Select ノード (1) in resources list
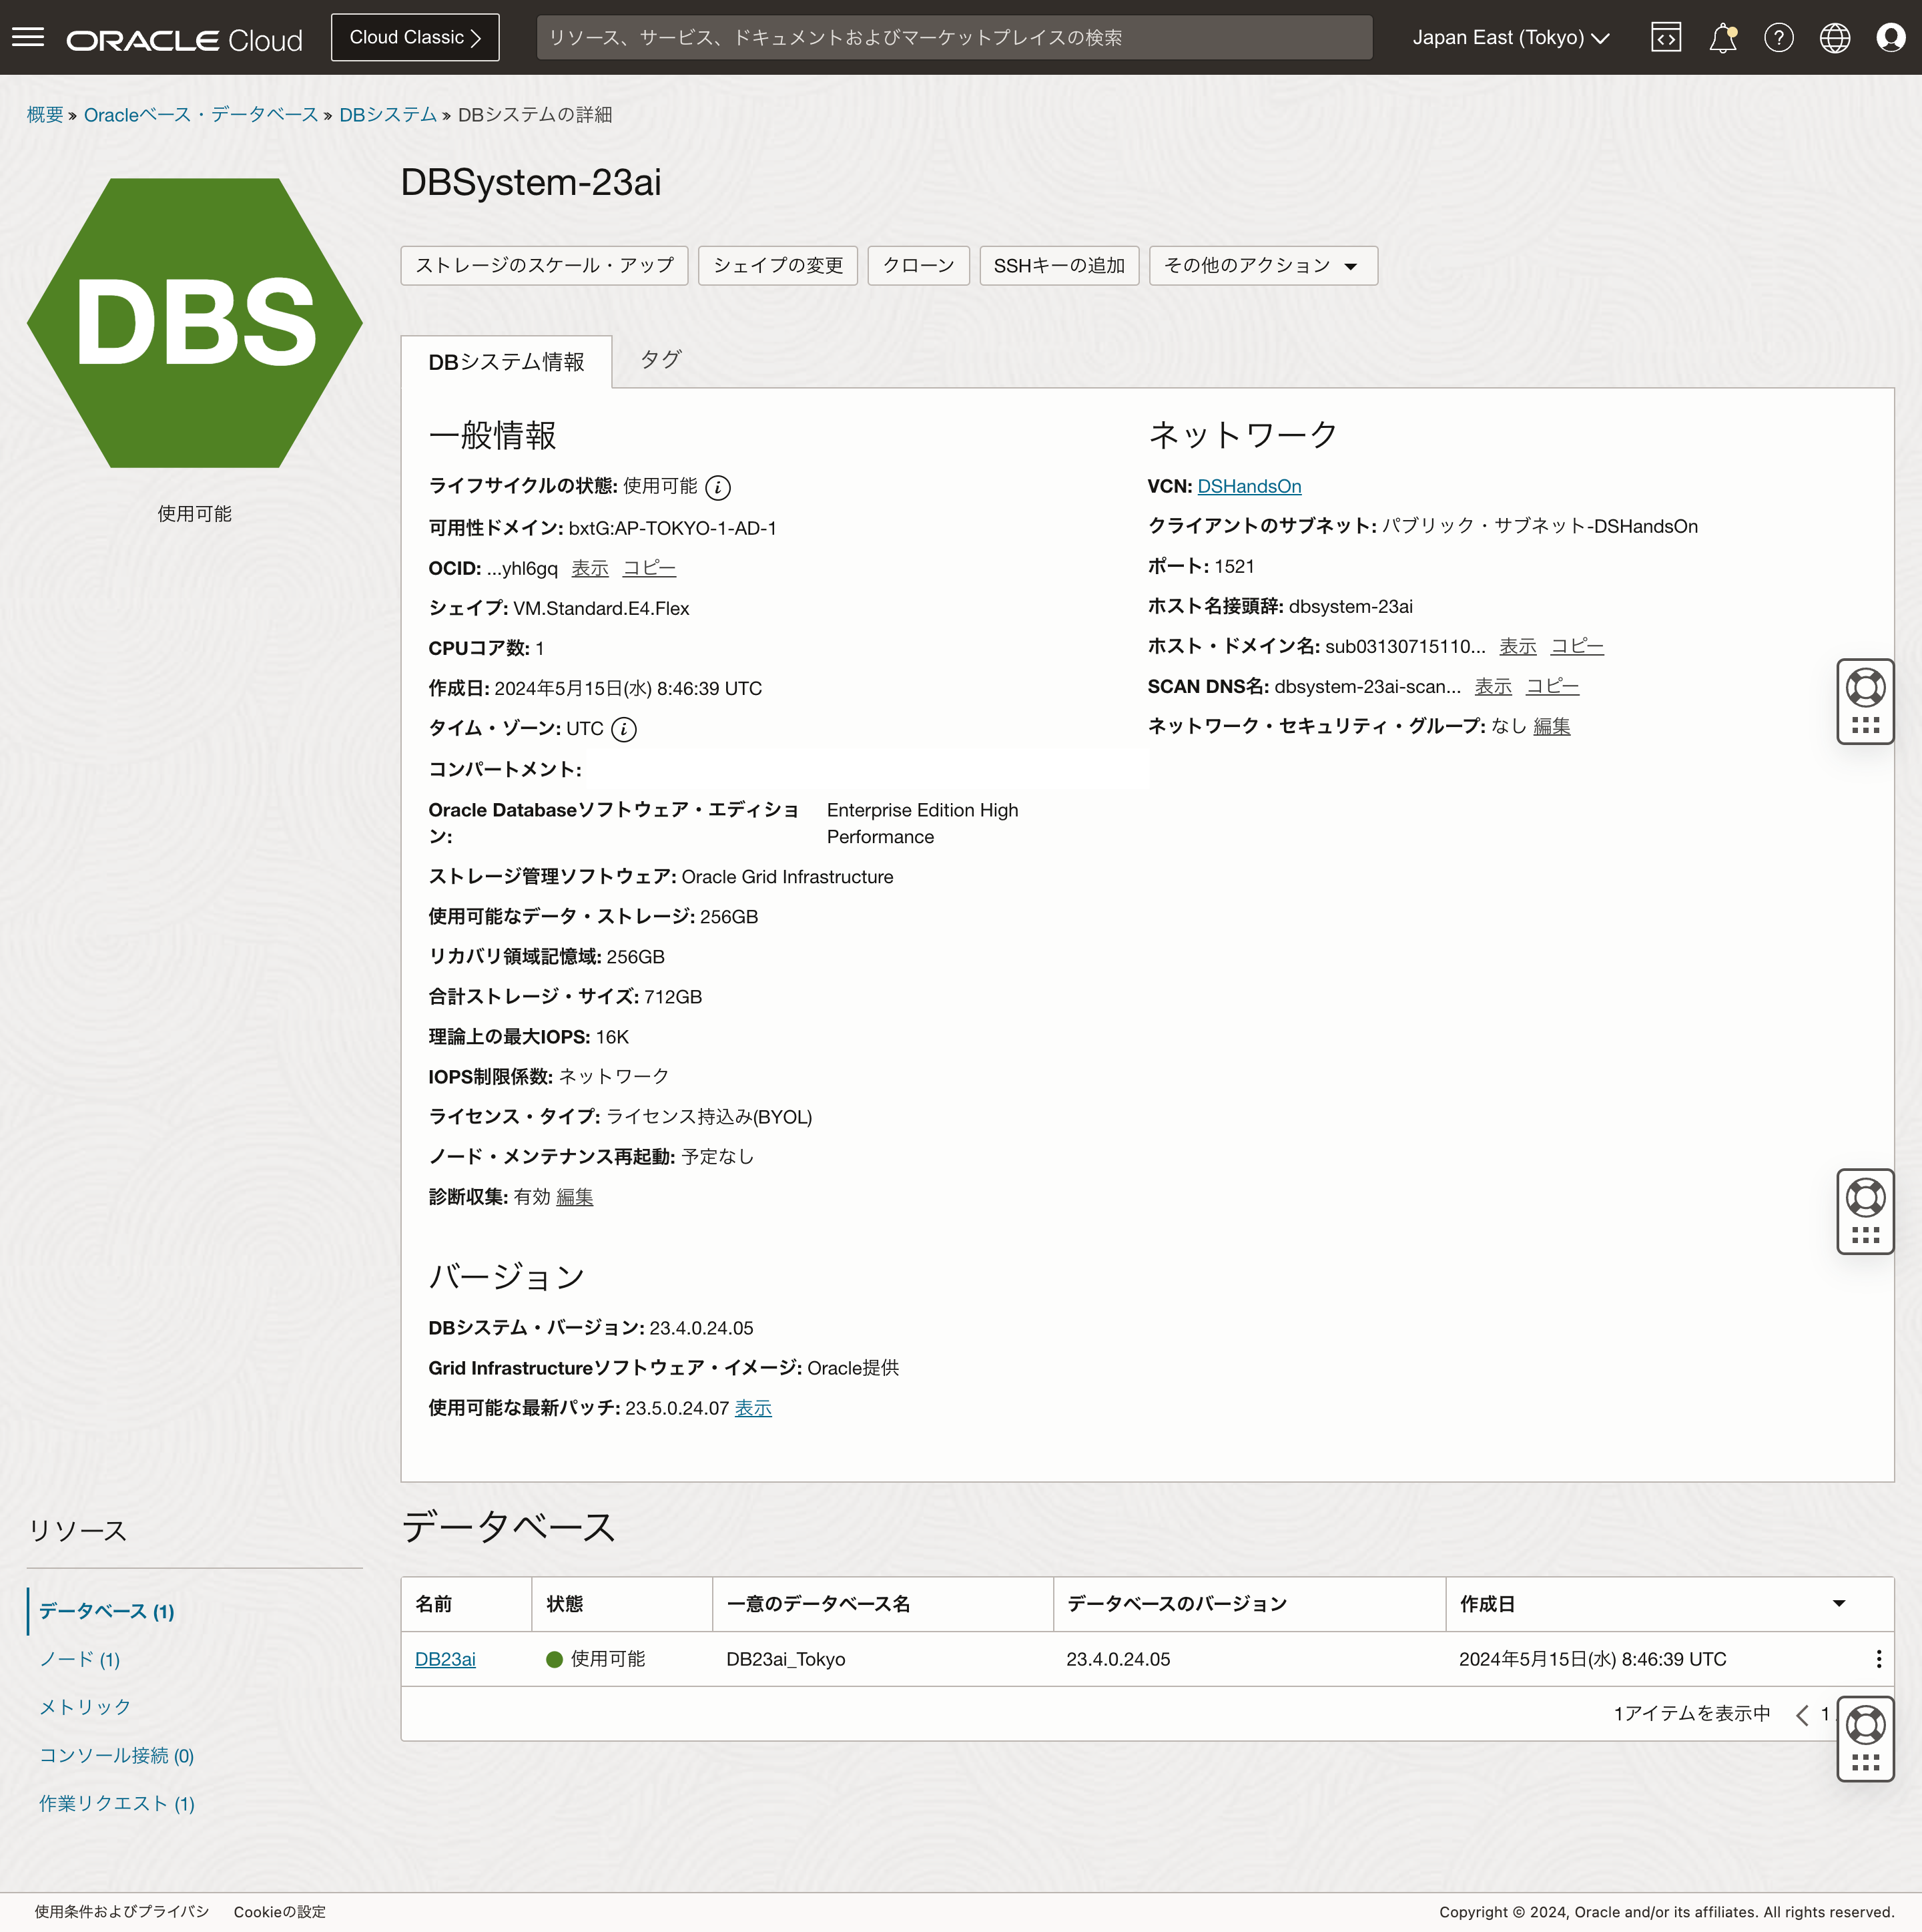1922x1932 pixels. pos(80,1660)
